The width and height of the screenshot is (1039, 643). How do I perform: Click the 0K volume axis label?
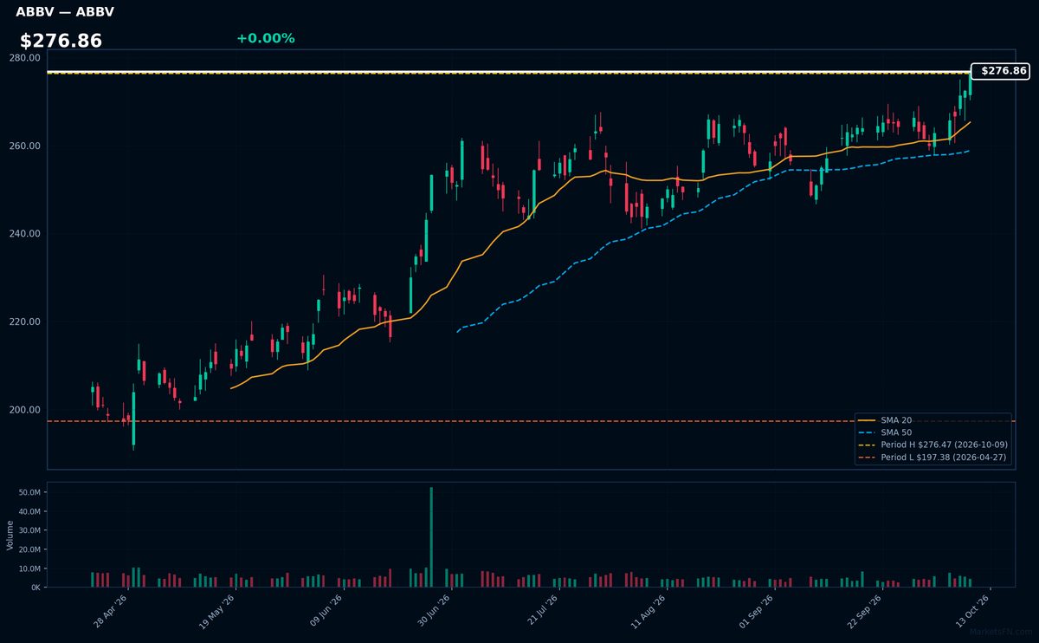35,588
